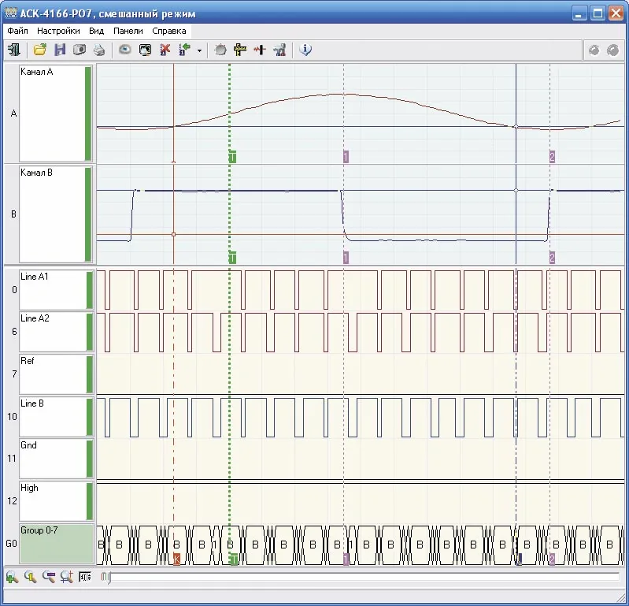
Task: Select the Line B channel label
Action: tap(32, 403)
